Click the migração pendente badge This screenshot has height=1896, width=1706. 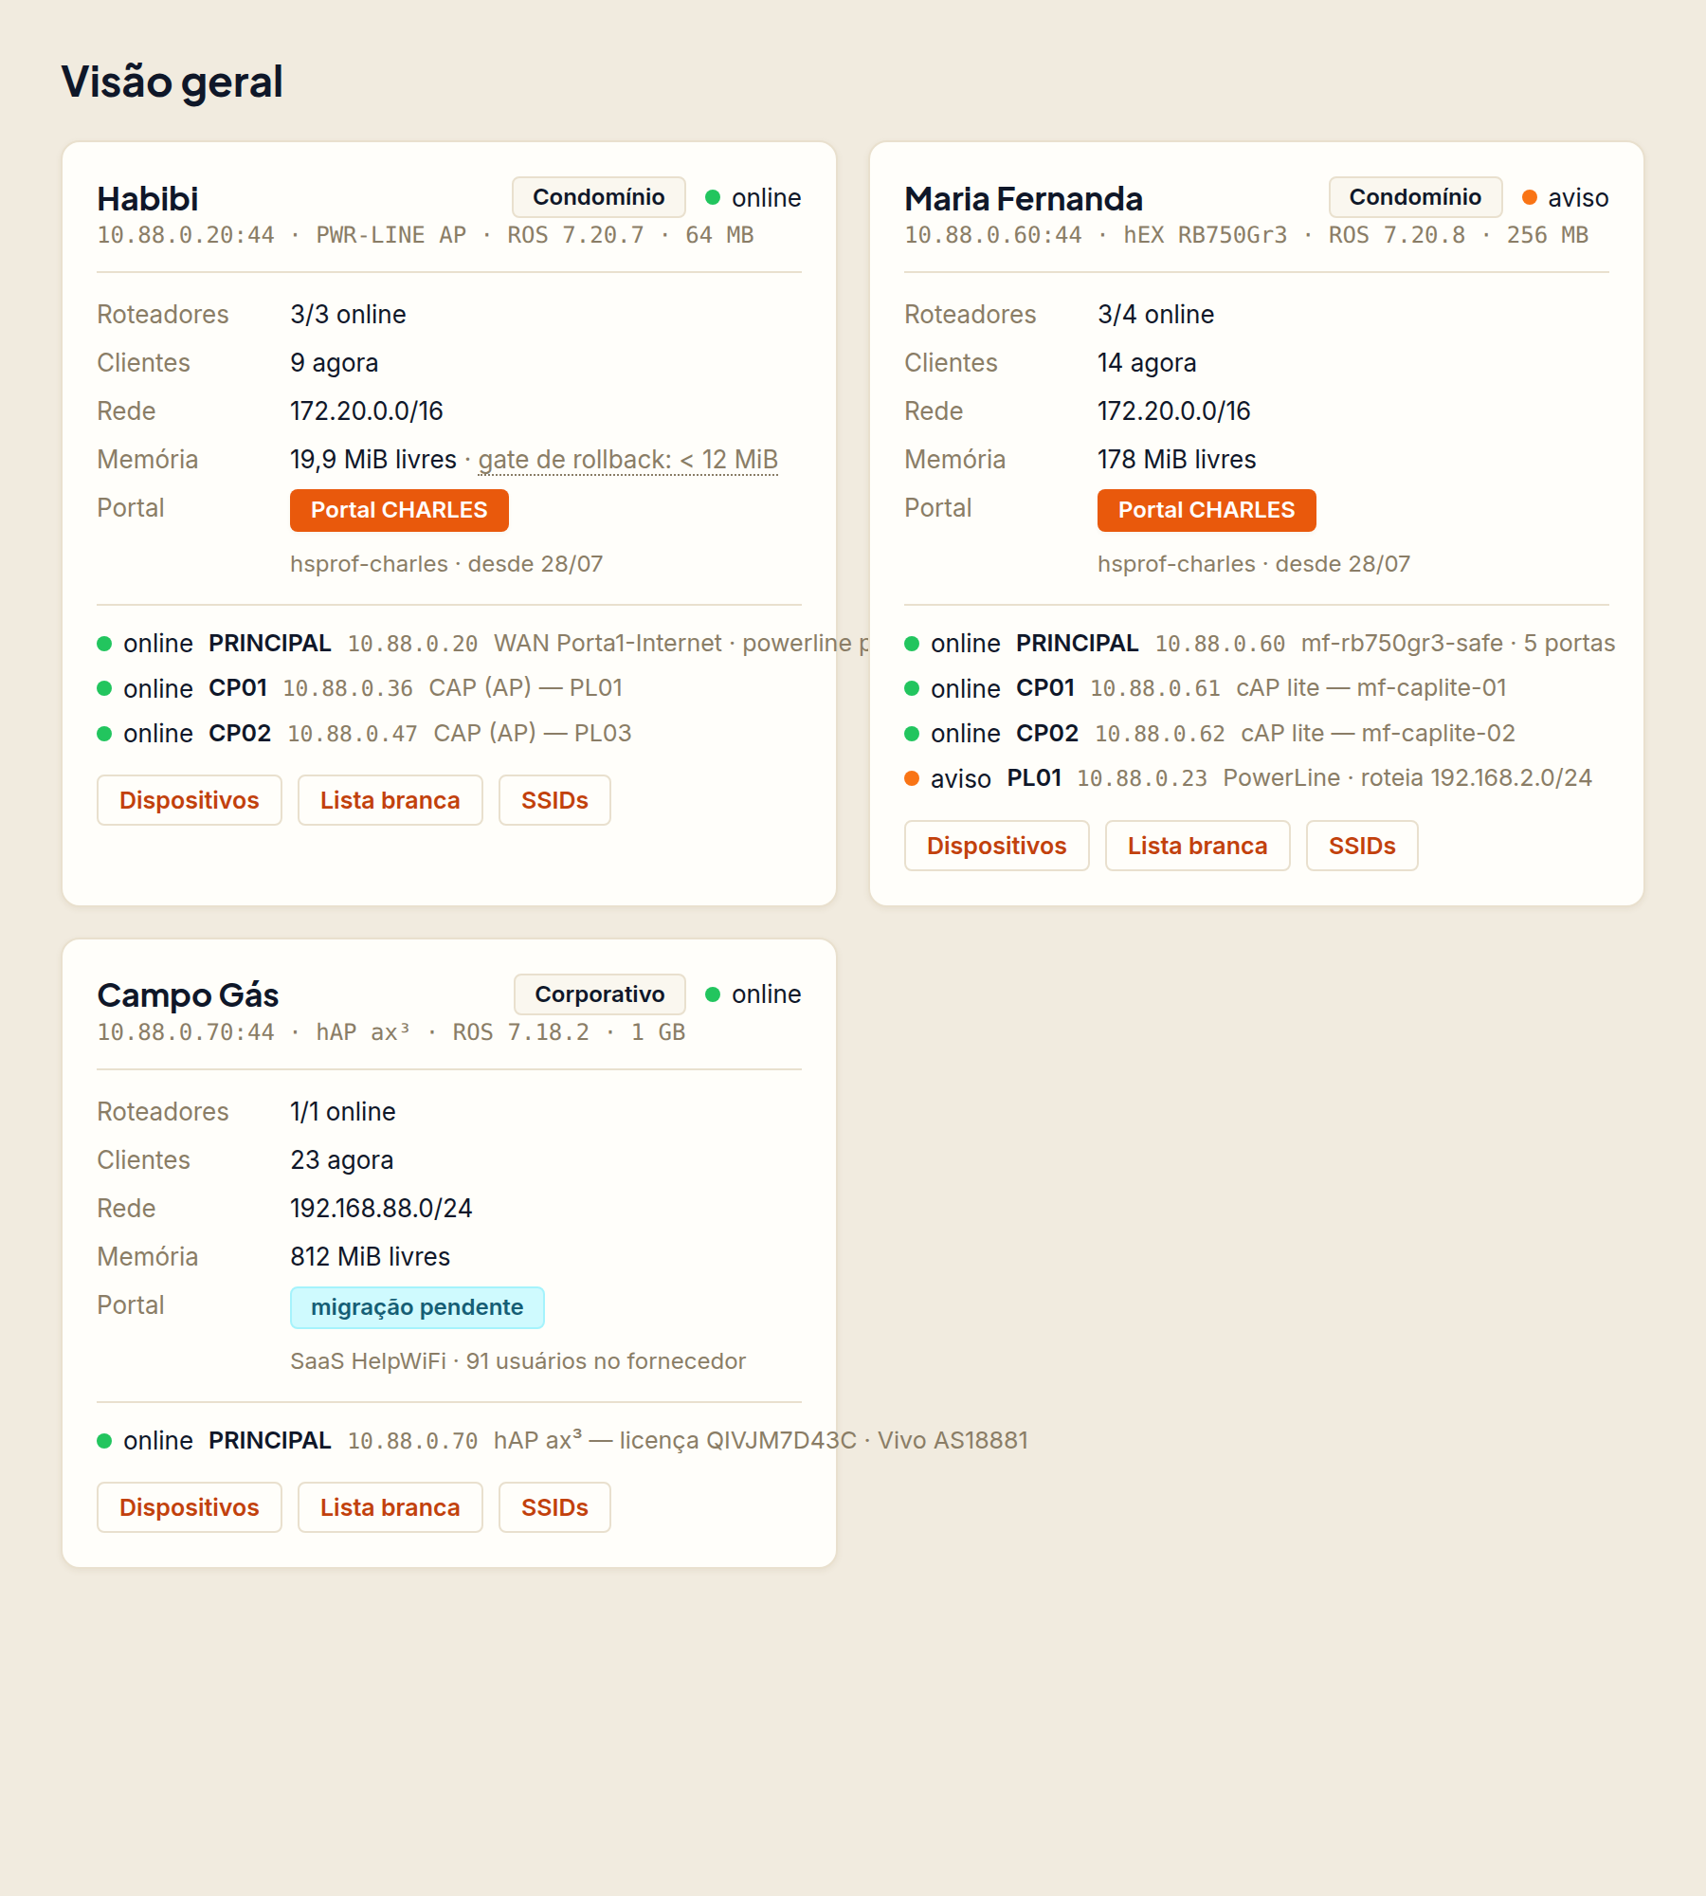417,1307
